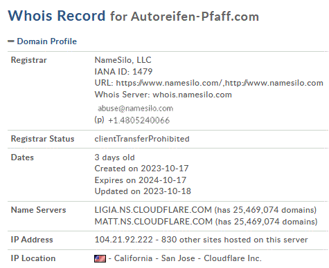The height and width of the screenshot is (268, 329).
Task: Click the LIGIA.NS.CLOUDFLARE.COM name server
Action: (153, 210)
